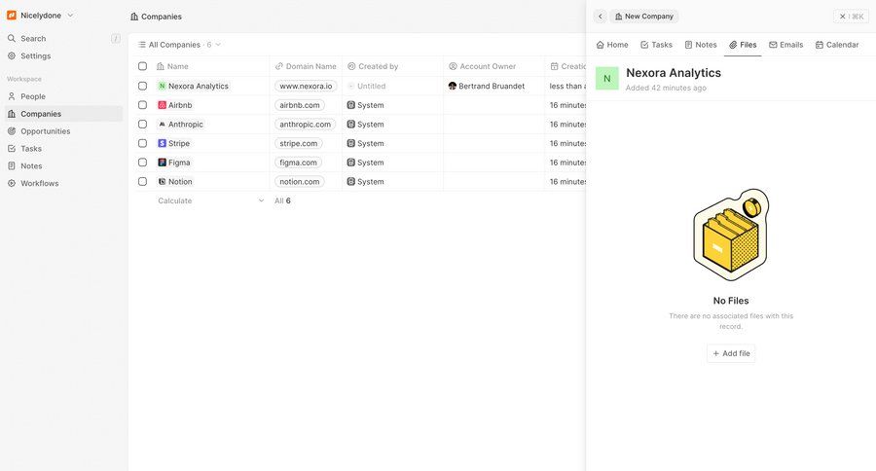Switch to the Calendar tab
Image resolution: width=876 pixels, height=471 pixels.
coord(837,45)
